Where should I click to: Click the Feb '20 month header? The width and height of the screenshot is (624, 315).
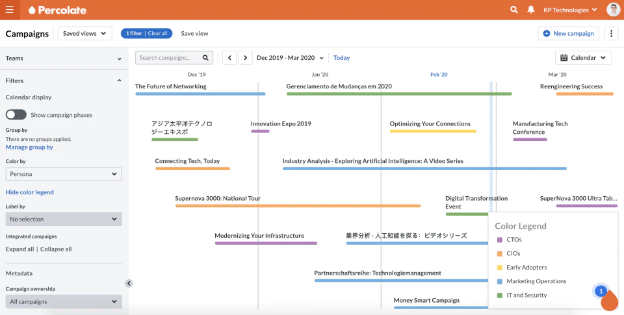click(x=439, y=75)
